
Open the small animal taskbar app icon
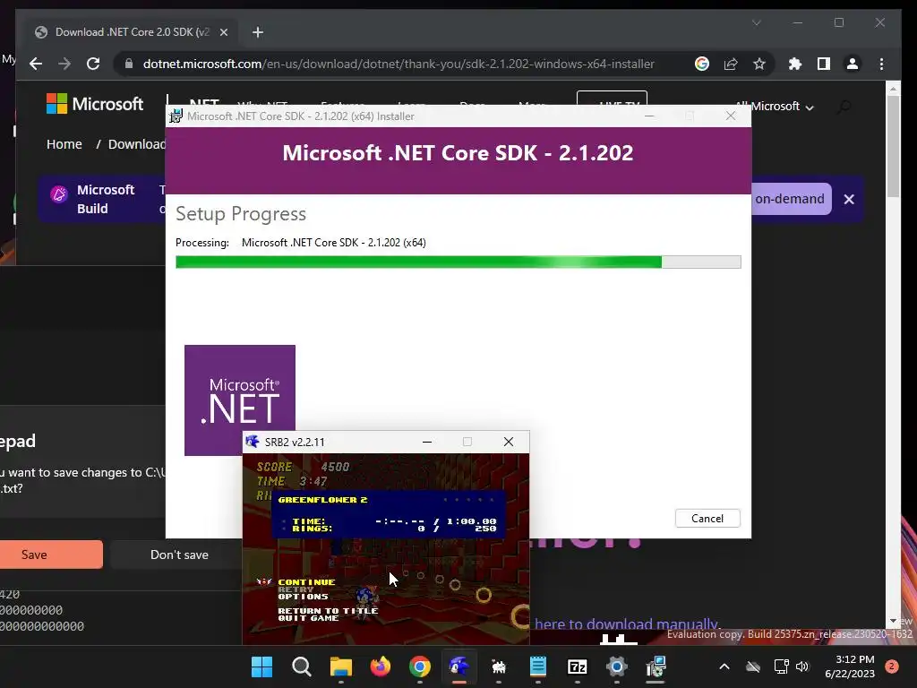[498, 666]
